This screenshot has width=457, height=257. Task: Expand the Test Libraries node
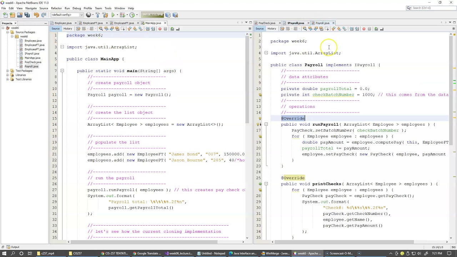point(7,79)
